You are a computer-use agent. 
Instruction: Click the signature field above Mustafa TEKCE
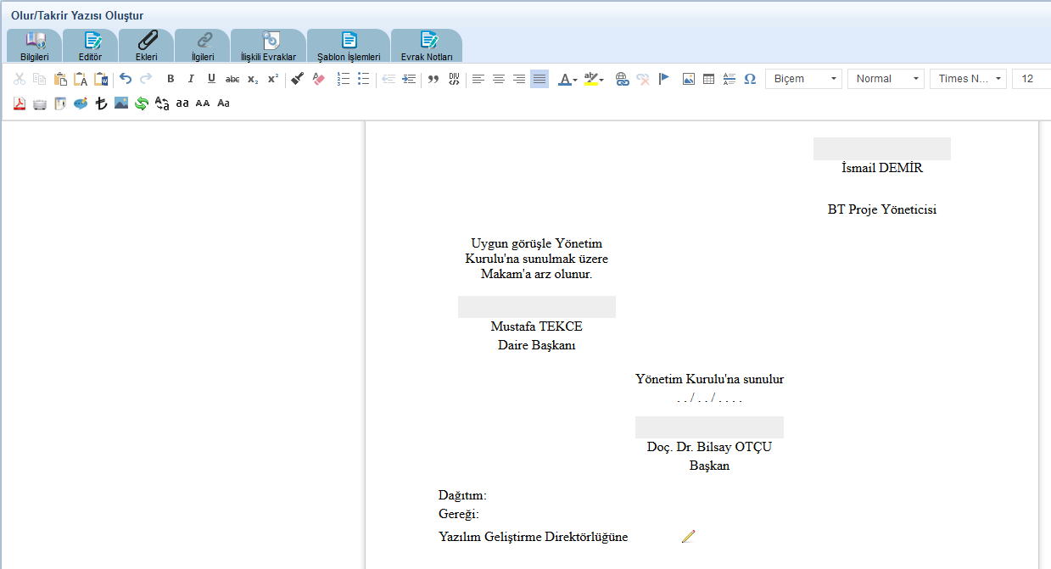point(536,307)
